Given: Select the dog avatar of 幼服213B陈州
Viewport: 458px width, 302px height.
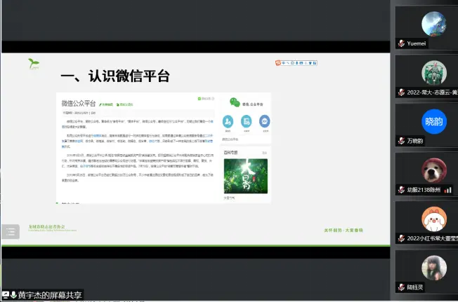Looking at the screenshot, I should click(x=433, y=170).
